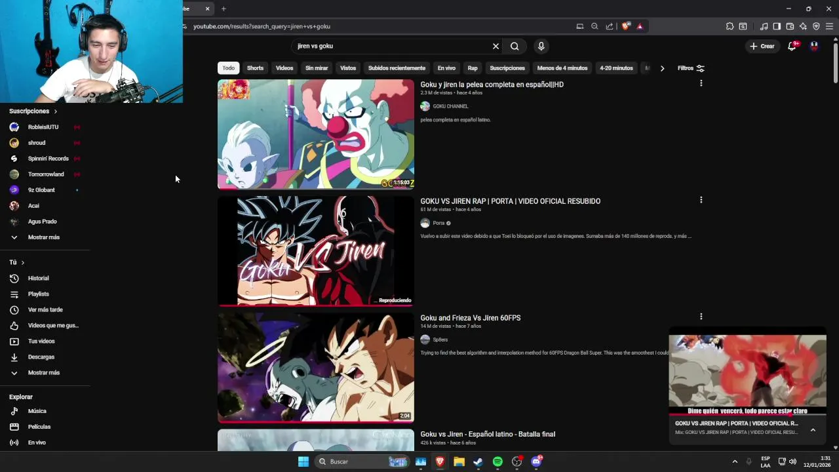
Task: Seek on the miniplayer progress bar
Action: coord(747,415)
